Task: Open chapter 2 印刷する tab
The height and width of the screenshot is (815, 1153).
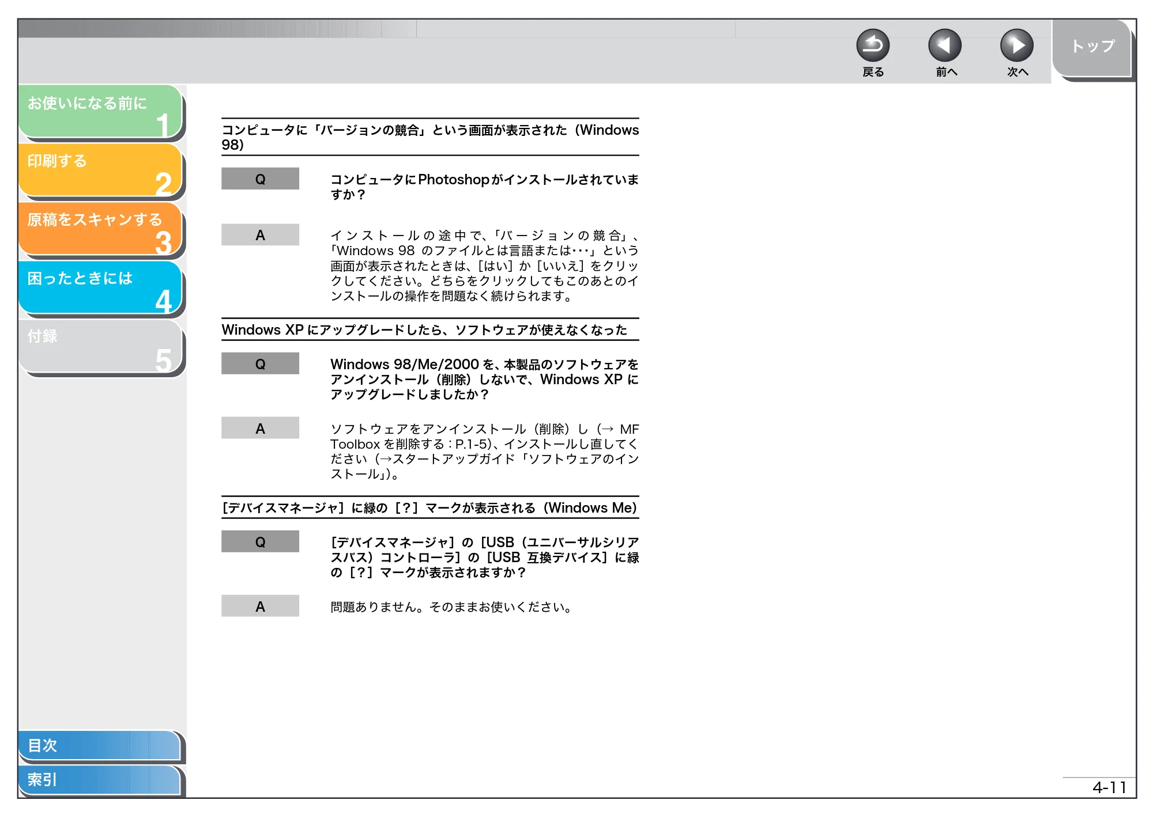Action: click(101, 170)
